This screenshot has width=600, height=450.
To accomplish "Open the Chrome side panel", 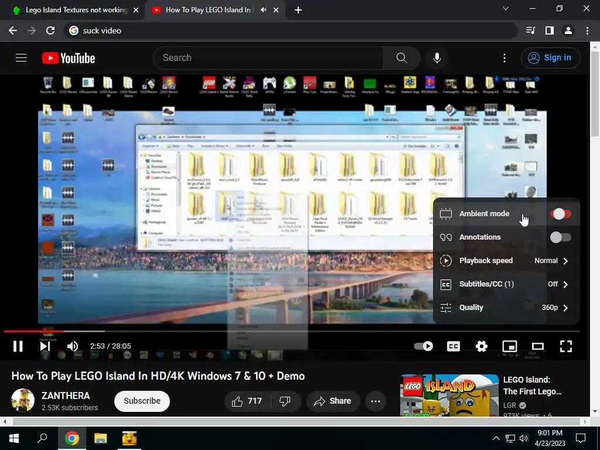I will pos(550,30).
